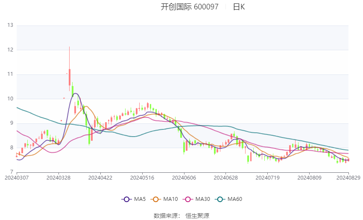Click the y-axis value 8
This screenshot has width=363, height=220.
point(12,148)
